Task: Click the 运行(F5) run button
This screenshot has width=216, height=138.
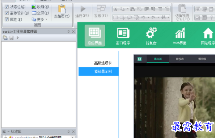Action: point(82,12)
